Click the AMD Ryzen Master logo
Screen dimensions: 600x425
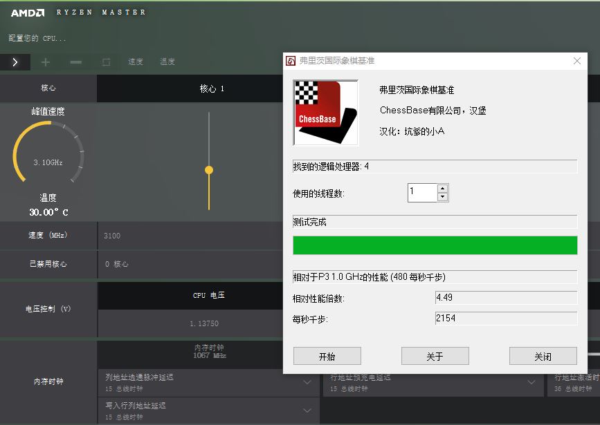tap(27, 11)
